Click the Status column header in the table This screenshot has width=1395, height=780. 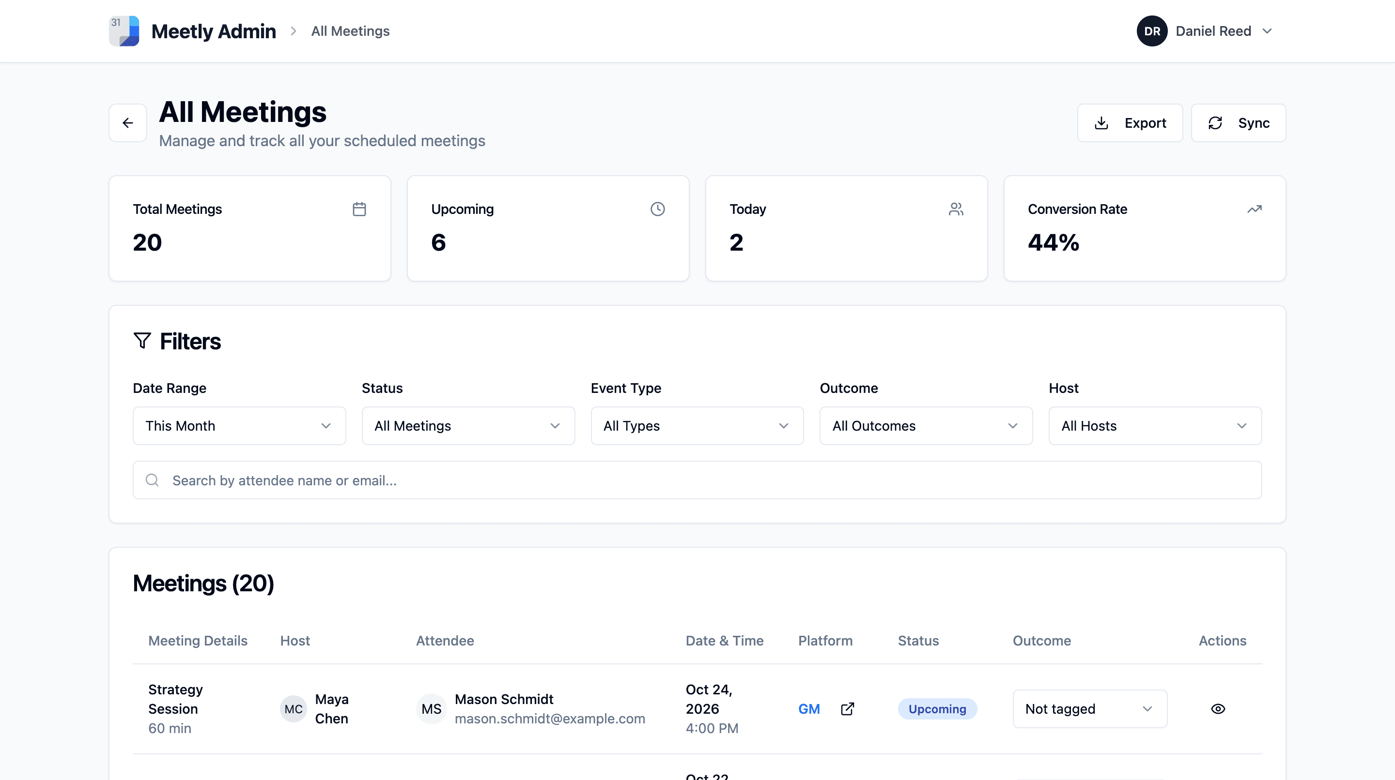click(918, 641)
